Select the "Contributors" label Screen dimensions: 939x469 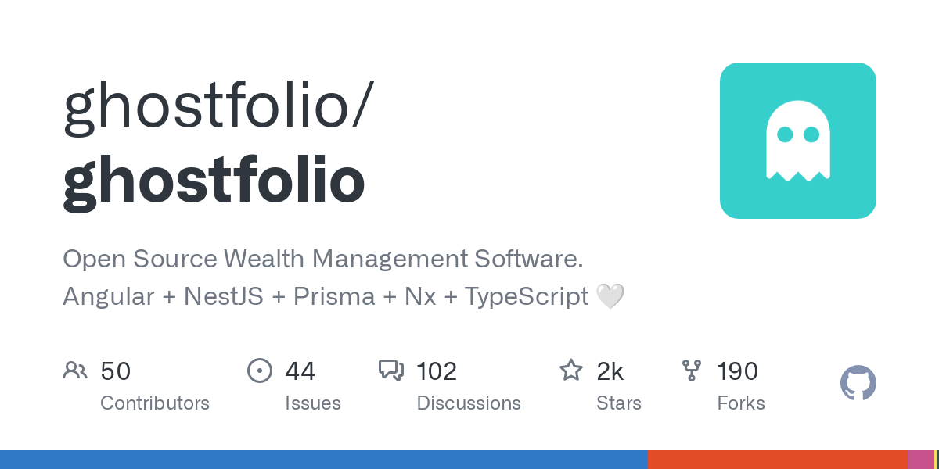155,403
